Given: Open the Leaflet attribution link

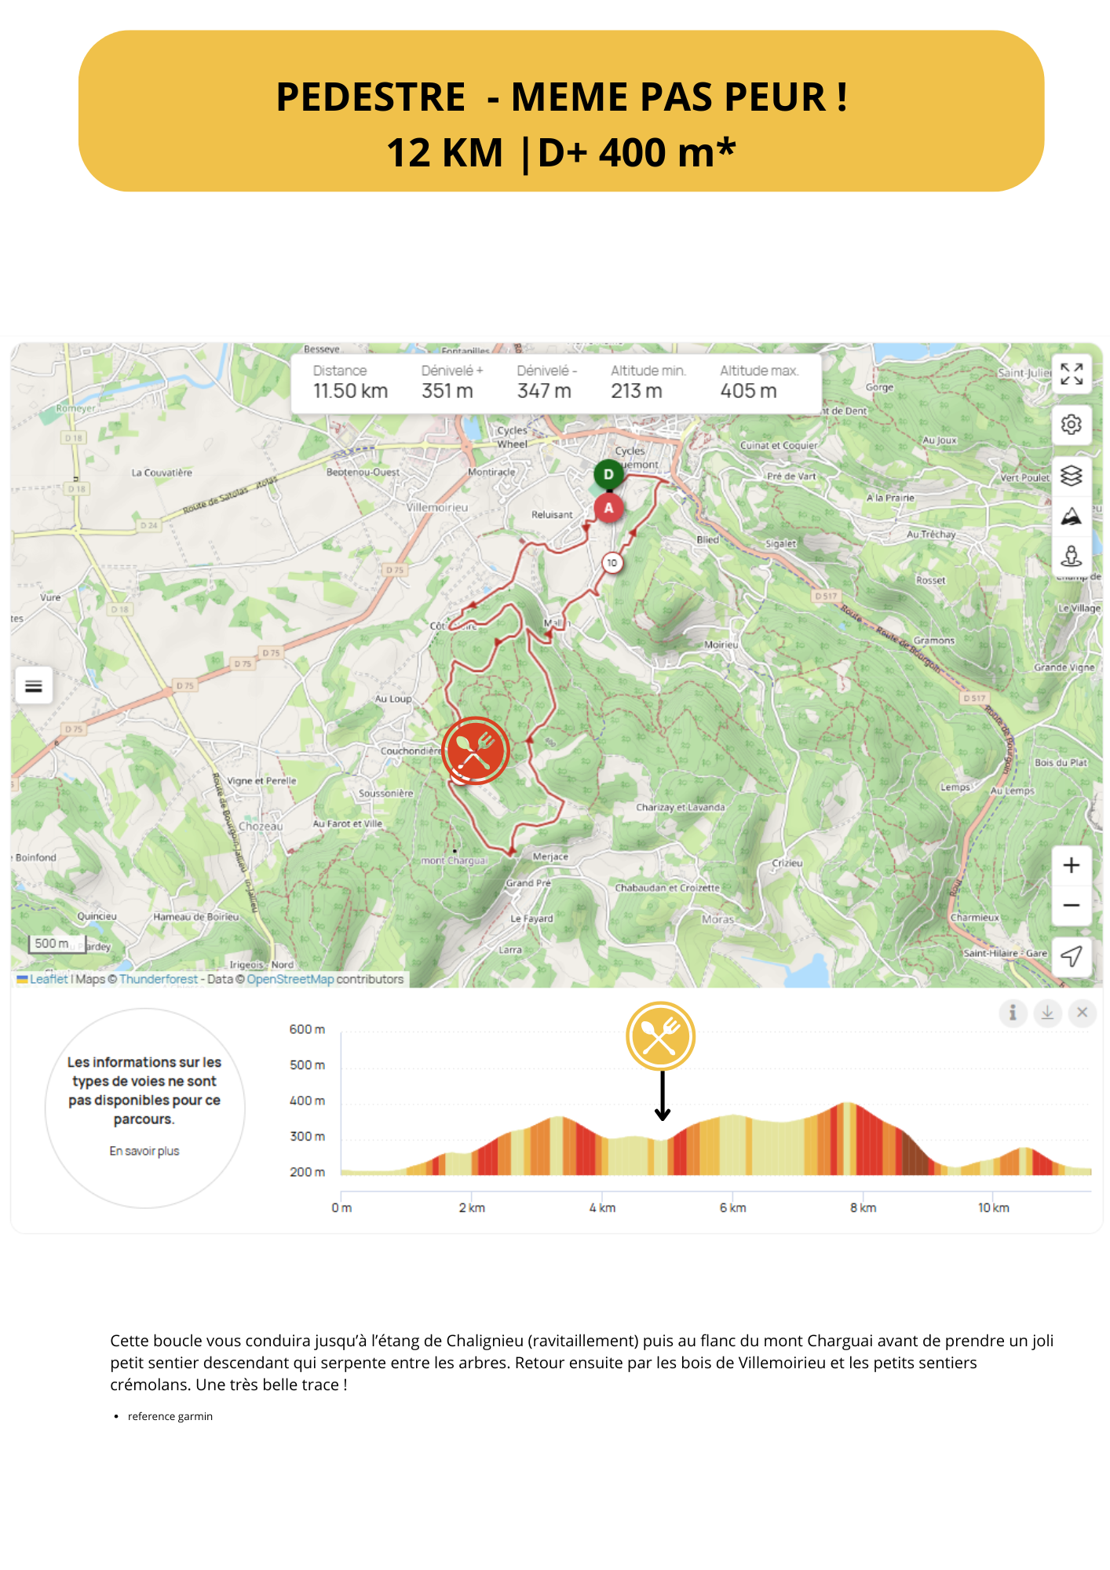Looking at the screenshot, I should 49,979.
